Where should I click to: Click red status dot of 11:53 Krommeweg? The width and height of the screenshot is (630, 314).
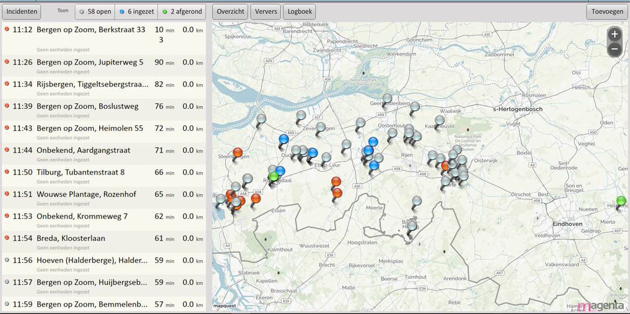point(6,216)
